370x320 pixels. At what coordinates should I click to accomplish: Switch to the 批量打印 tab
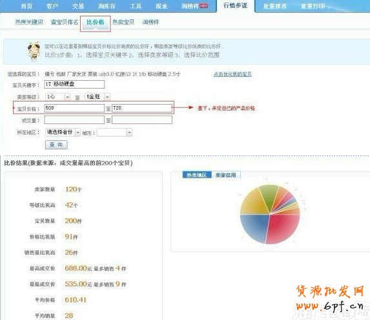(x=313, y=6)
